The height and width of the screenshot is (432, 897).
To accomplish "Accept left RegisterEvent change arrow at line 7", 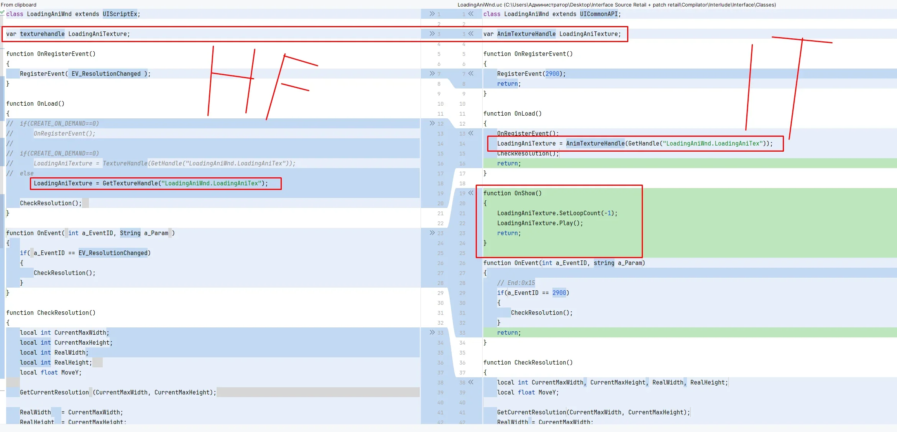I will 432,74.
